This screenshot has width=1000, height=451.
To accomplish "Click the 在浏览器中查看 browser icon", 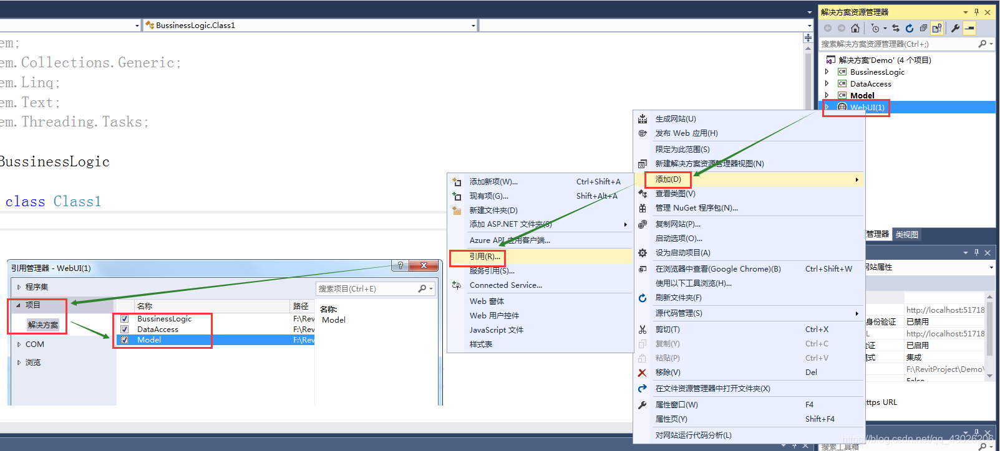I will tap(643, 269).
